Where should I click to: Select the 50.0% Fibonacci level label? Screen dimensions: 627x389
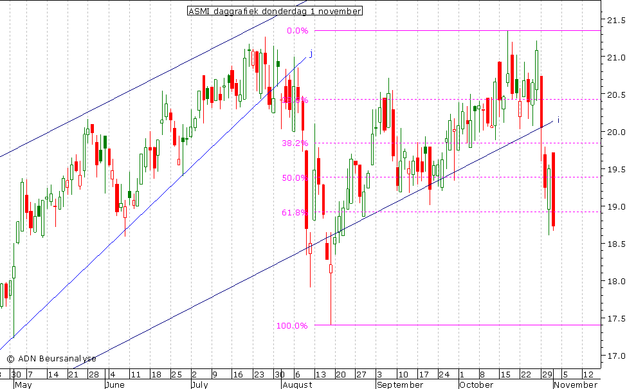[x=295, y=178]
